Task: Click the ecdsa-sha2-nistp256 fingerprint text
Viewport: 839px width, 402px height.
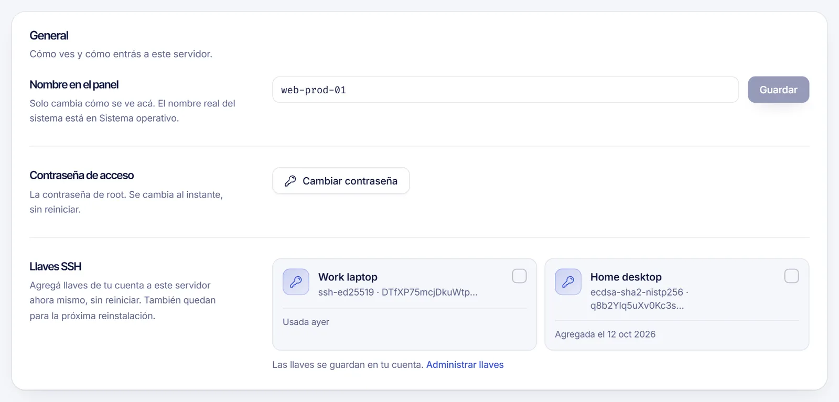Action: tap(639, 299)
